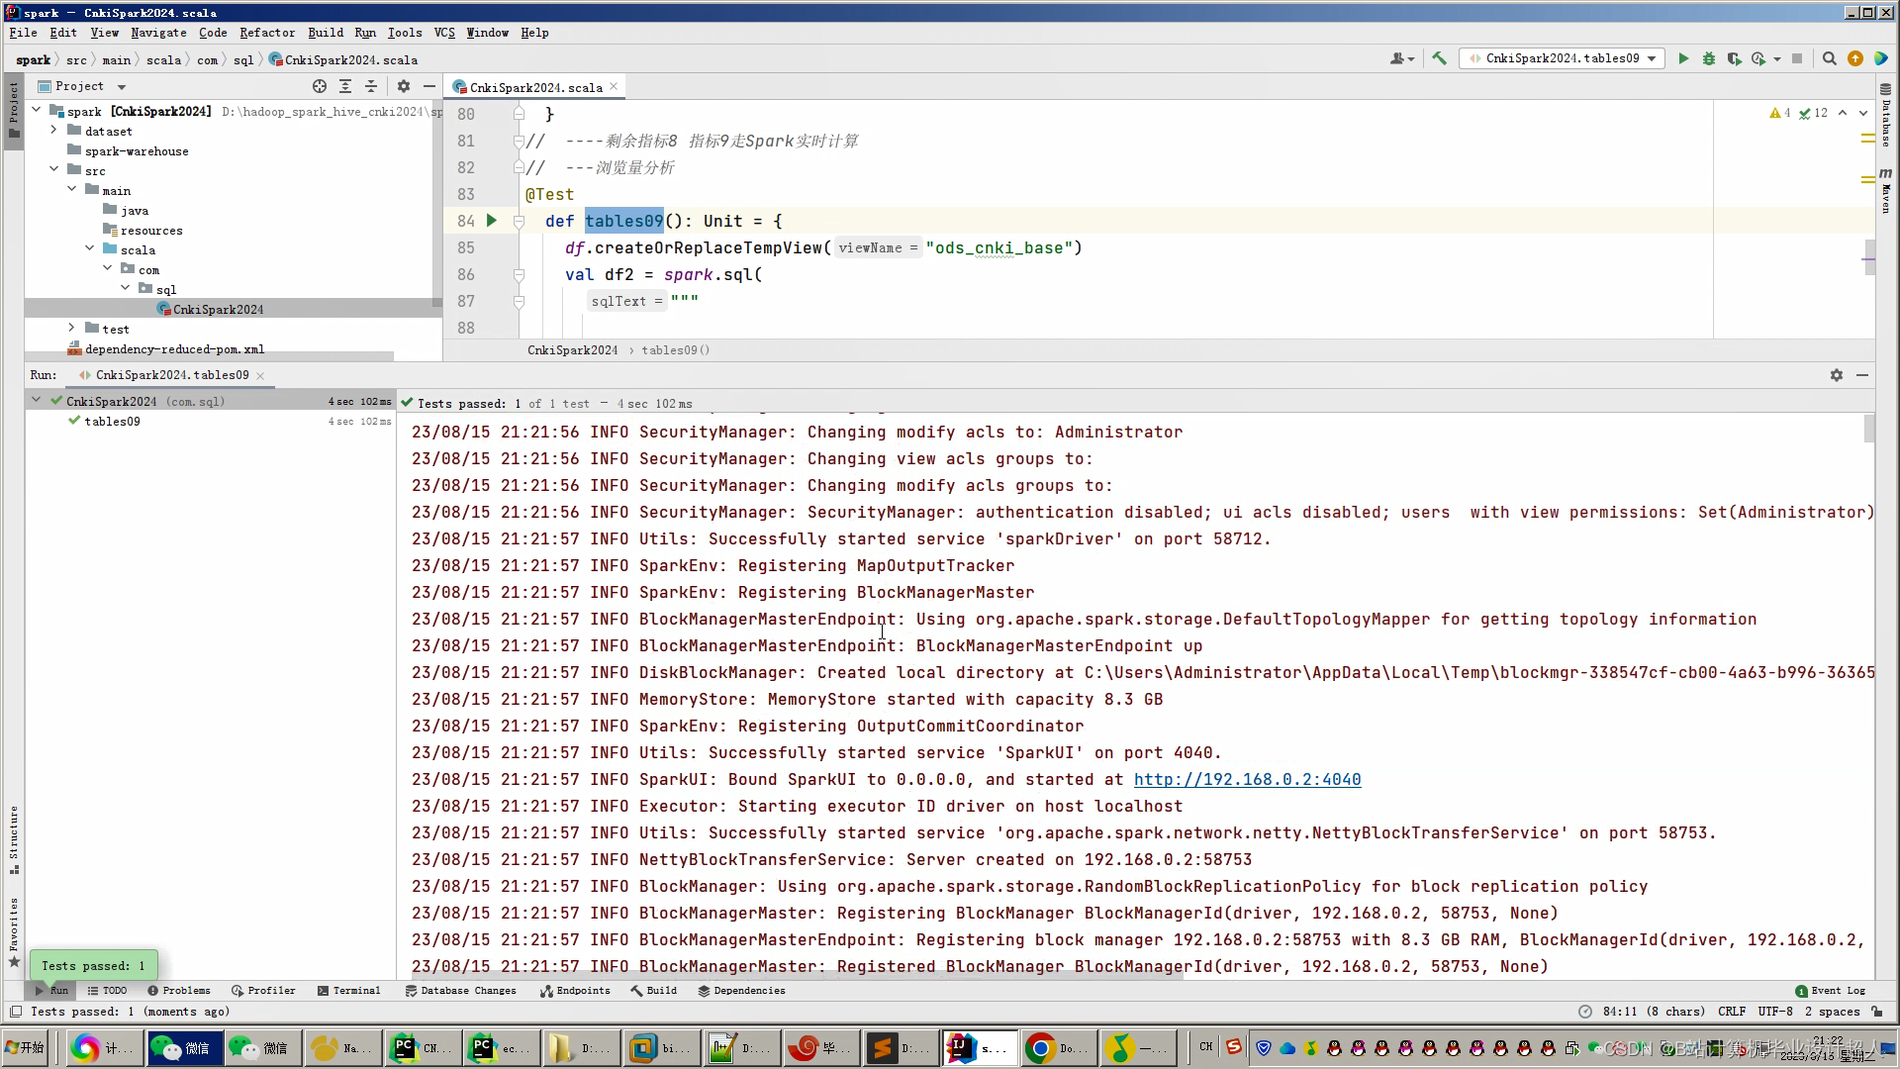Open the SparkUI link http://192.168.0.2:4040

[1247, 780]
